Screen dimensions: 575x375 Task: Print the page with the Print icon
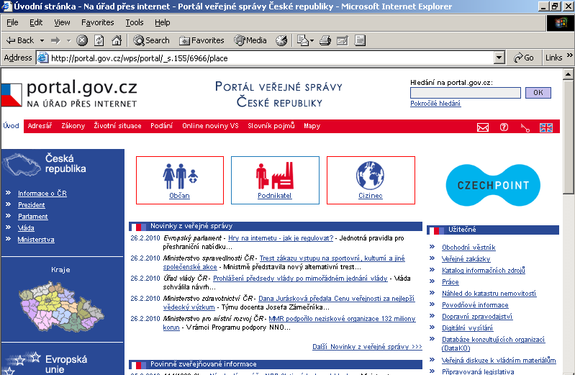pos(325,40)
